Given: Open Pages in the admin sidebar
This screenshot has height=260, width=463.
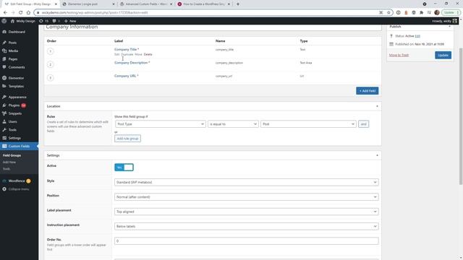Looking at the screenshot, I should 13,59.
